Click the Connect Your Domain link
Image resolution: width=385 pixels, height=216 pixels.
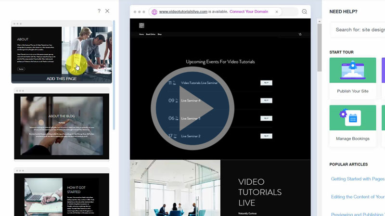[249, 12]
